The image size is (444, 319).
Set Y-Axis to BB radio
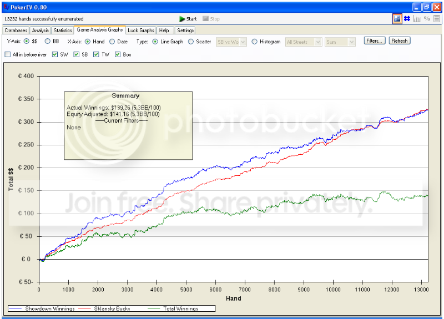(48, 41)
